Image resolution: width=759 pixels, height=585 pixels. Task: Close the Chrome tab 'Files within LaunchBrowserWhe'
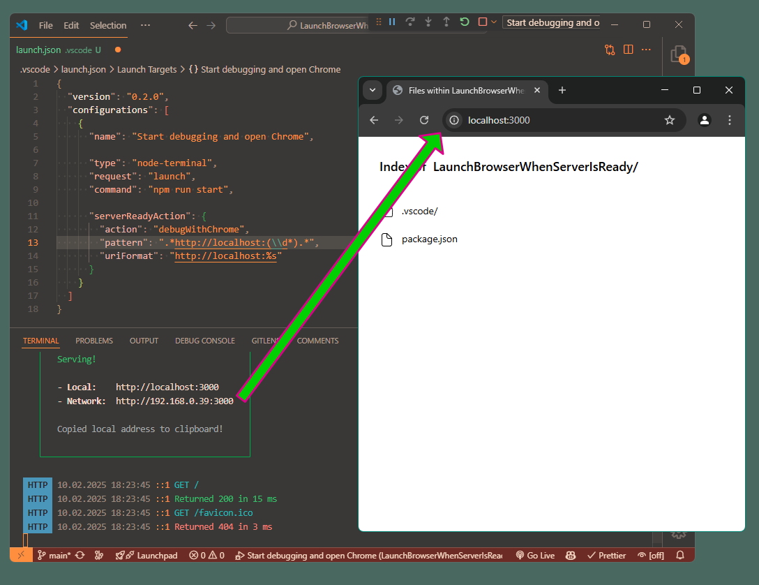pyautogui.click(x=537, y=90)
